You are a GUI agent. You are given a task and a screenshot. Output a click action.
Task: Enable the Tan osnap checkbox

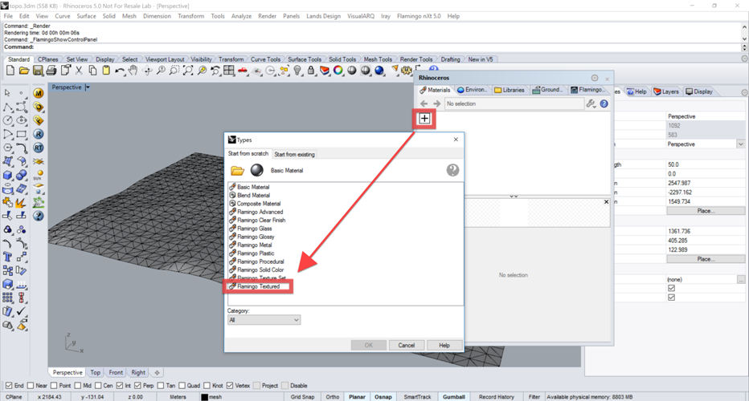pos(161,385)
